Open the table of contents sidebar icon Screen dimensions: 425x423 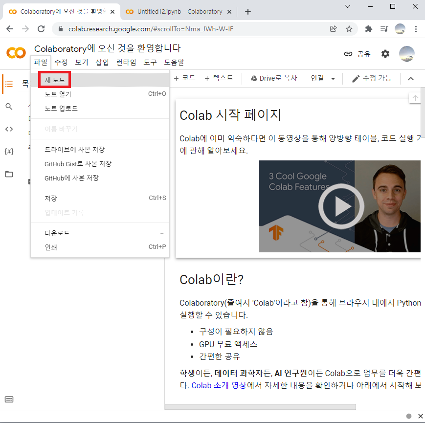point(9,84)
